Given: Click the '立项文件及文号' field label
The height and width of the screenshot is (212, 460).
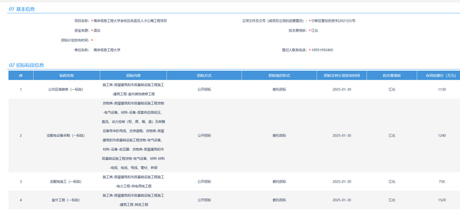Looking at the screenshot, I should pyautogui.click(x=274, y=21).
